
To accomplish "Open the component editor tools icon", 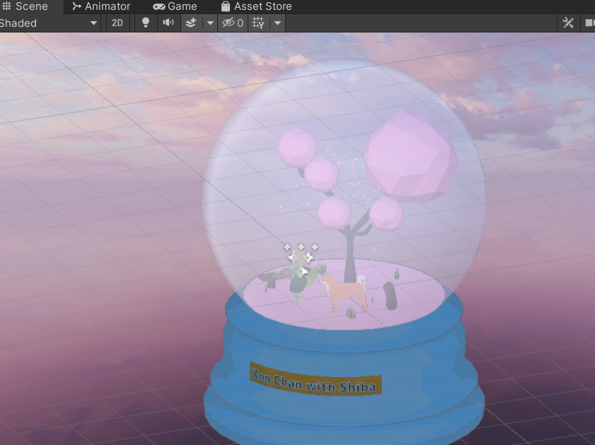I will (568, 23).
